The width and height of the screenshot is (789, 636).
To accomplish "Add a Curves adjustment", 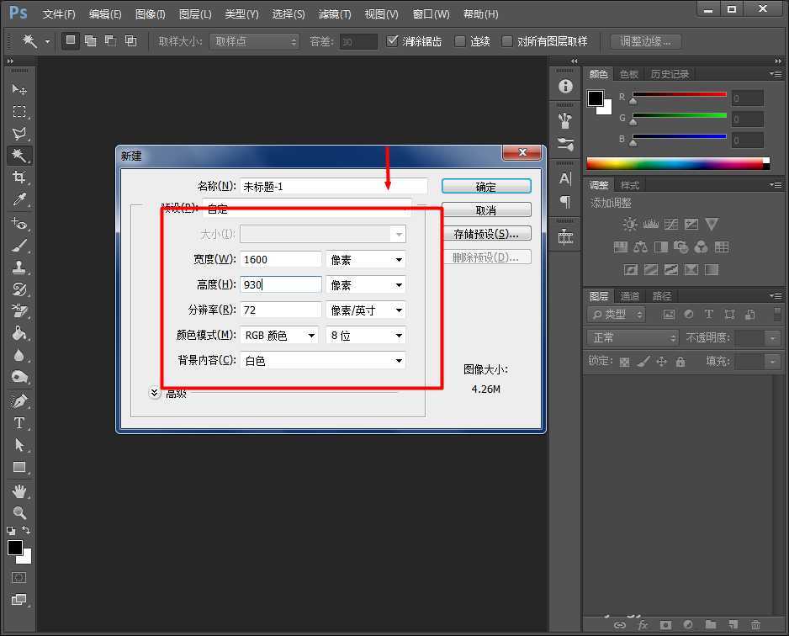I will 670,224.
